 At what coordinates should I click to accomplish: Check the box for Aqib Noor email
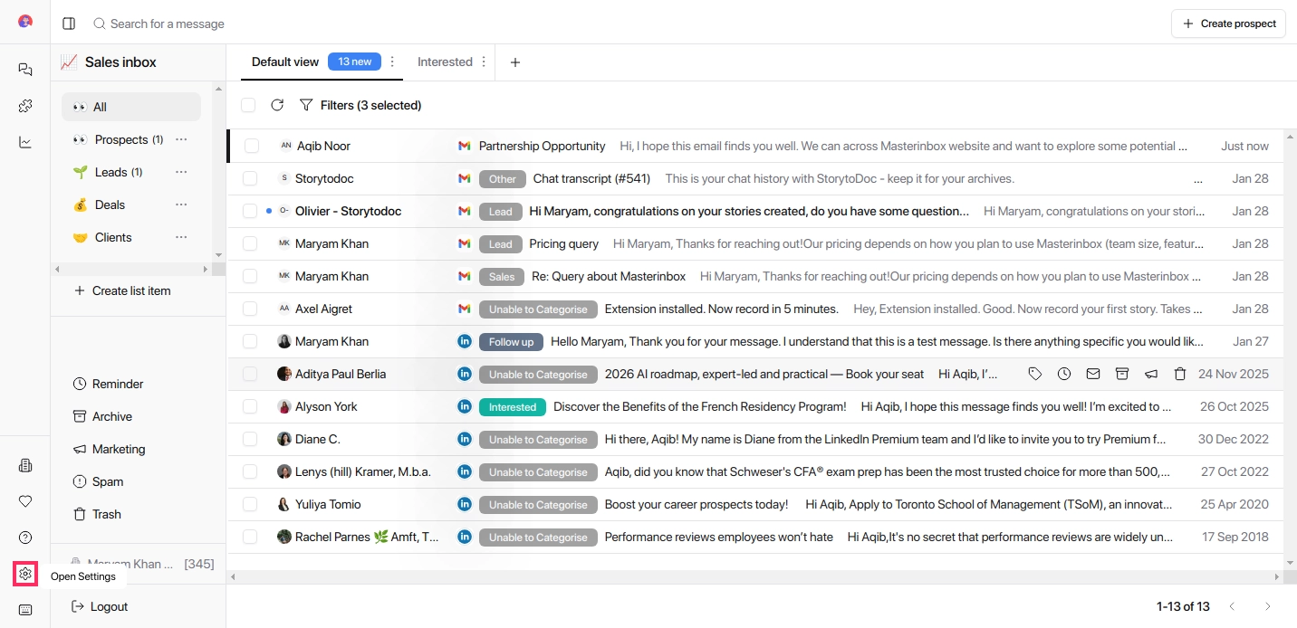[252, 146]
